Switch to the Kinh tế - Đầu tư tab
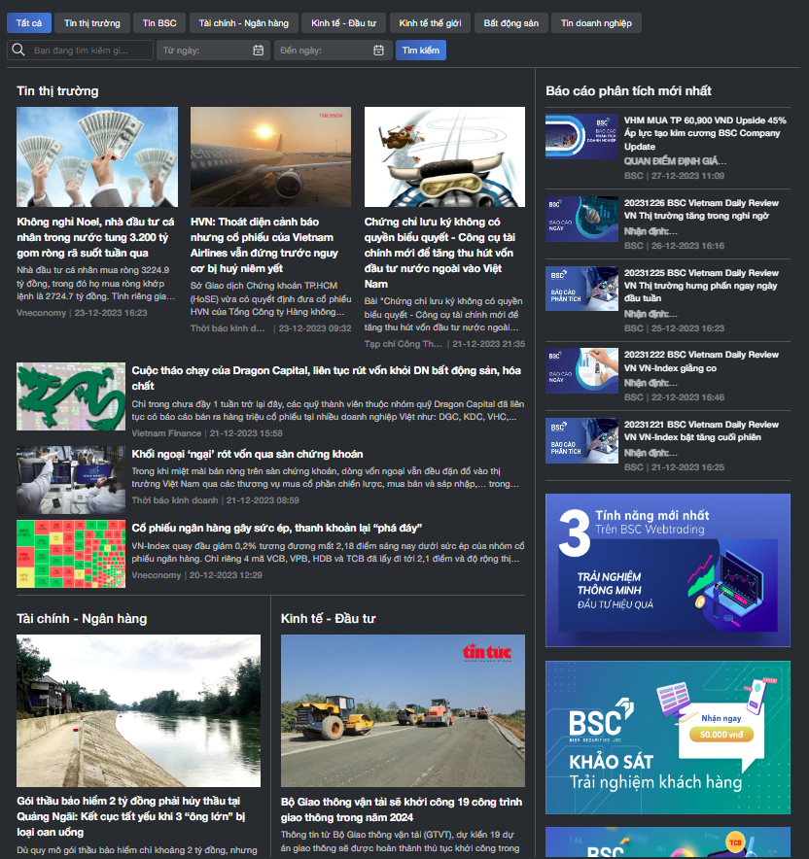This screenshot has height=859, width=809. (343, 23)
